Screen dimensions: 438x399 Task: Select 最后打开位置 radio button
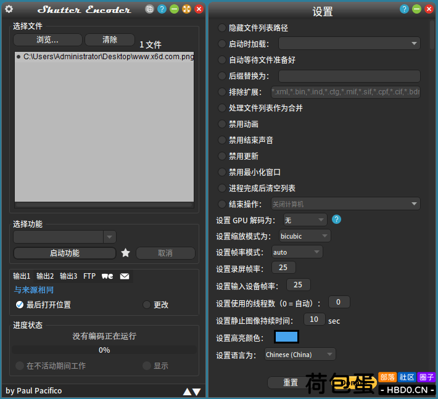click(20, 305)
